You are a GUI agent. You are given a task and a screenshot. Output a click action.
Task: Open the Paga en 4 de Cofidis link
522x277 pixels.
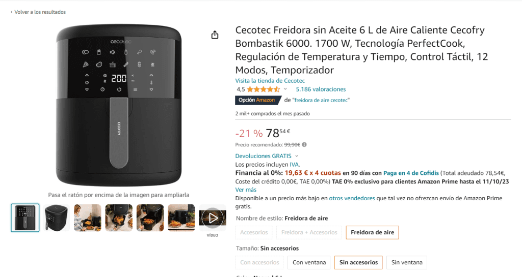(x=411, y=173)
